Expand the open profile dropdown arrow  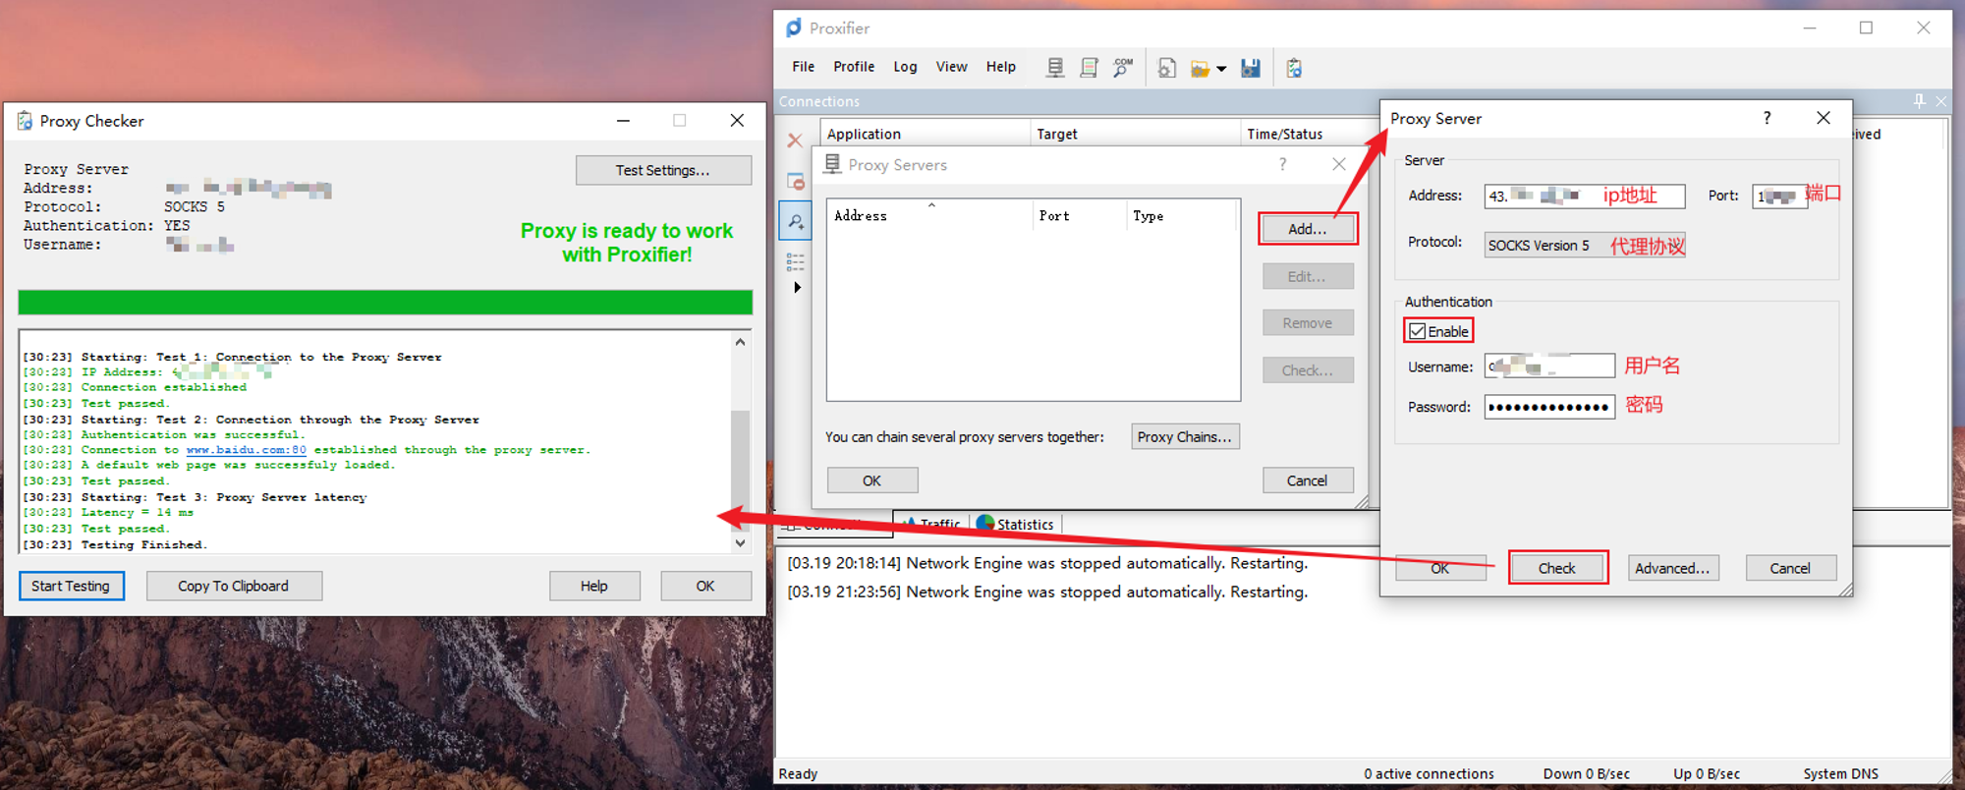coord(1221,69)
